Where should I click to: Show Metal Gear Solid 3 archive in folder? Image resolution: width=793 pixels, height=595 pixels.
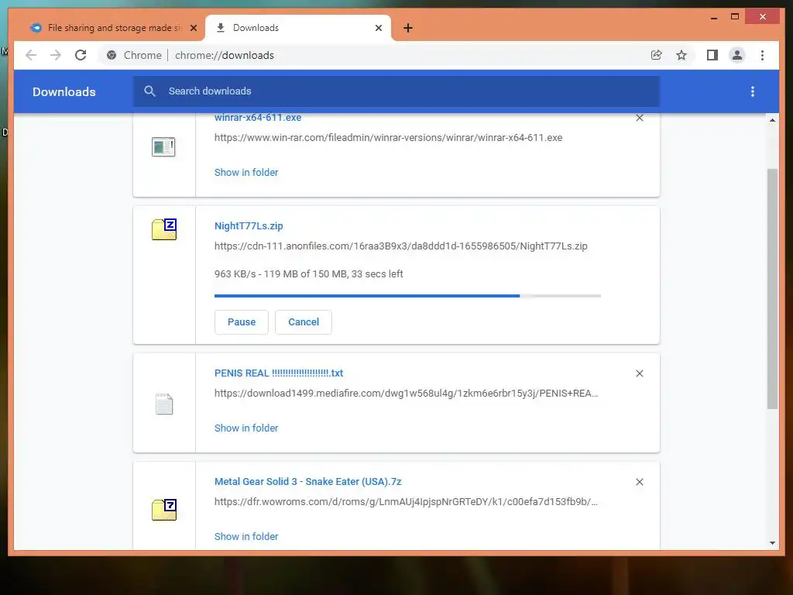click(x=246, y=536)
